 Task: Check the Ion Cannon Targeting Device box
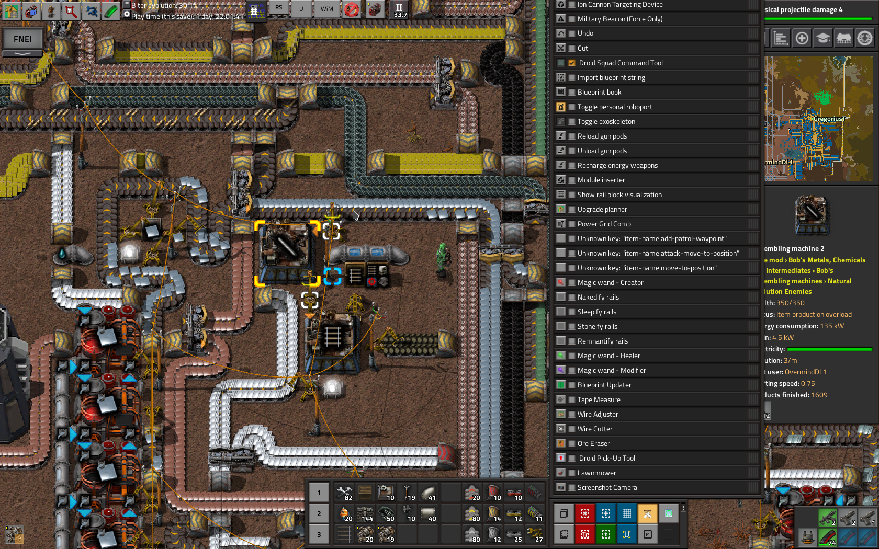tap(572, 4)
